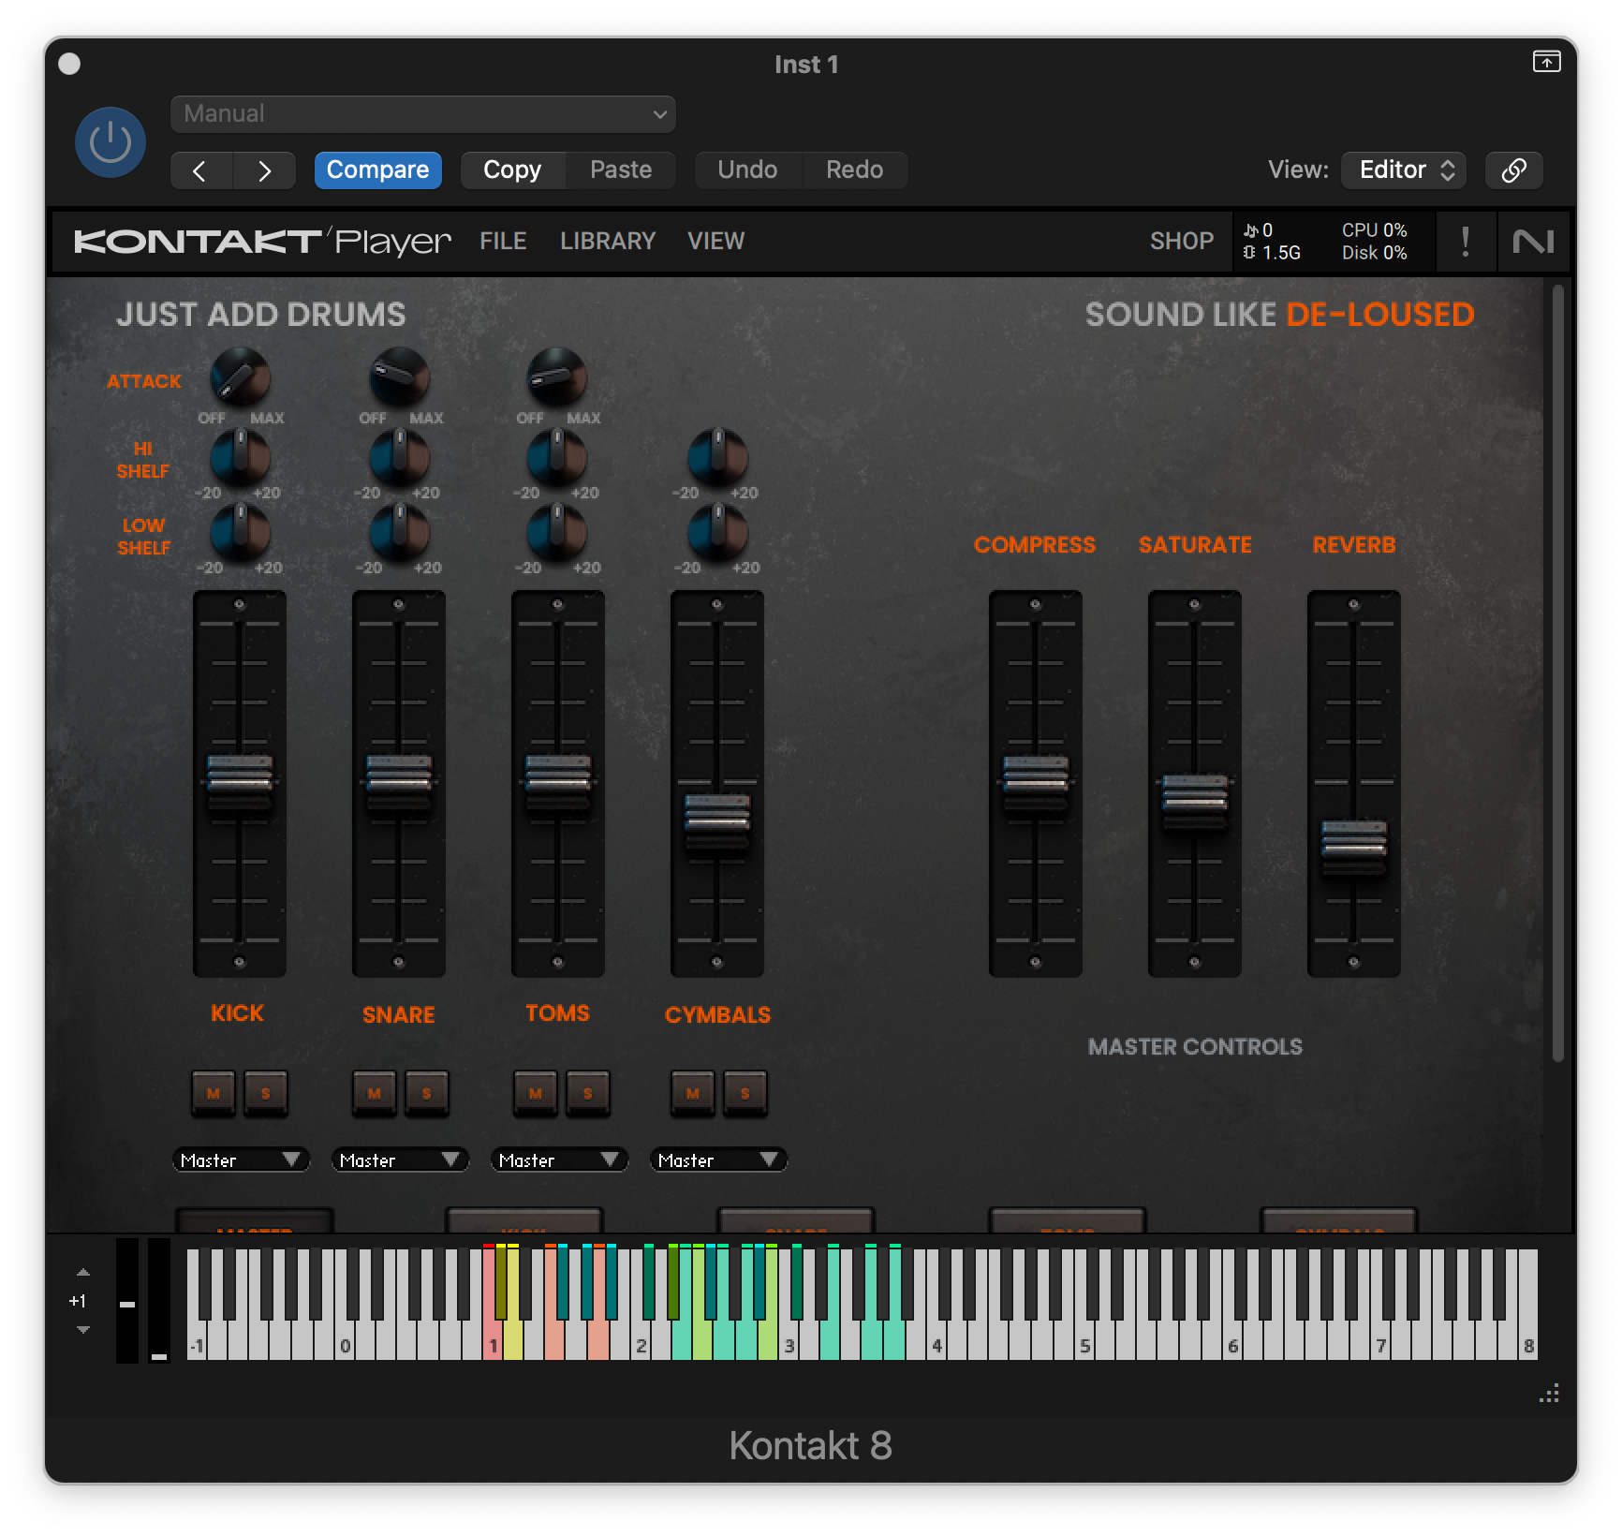Mute the KICK channel
Viewport: 1622px width, 1536px height.
click(214, 1093)
